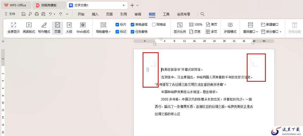Select the Page (页面) view icon
Viewport: 303px width, 136px height.
tap(58, 25)
